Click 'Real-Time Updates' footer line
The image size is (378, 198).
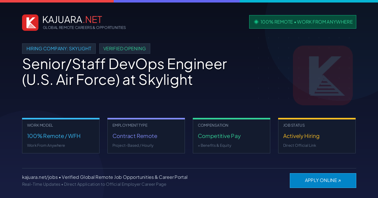[94, 184]
